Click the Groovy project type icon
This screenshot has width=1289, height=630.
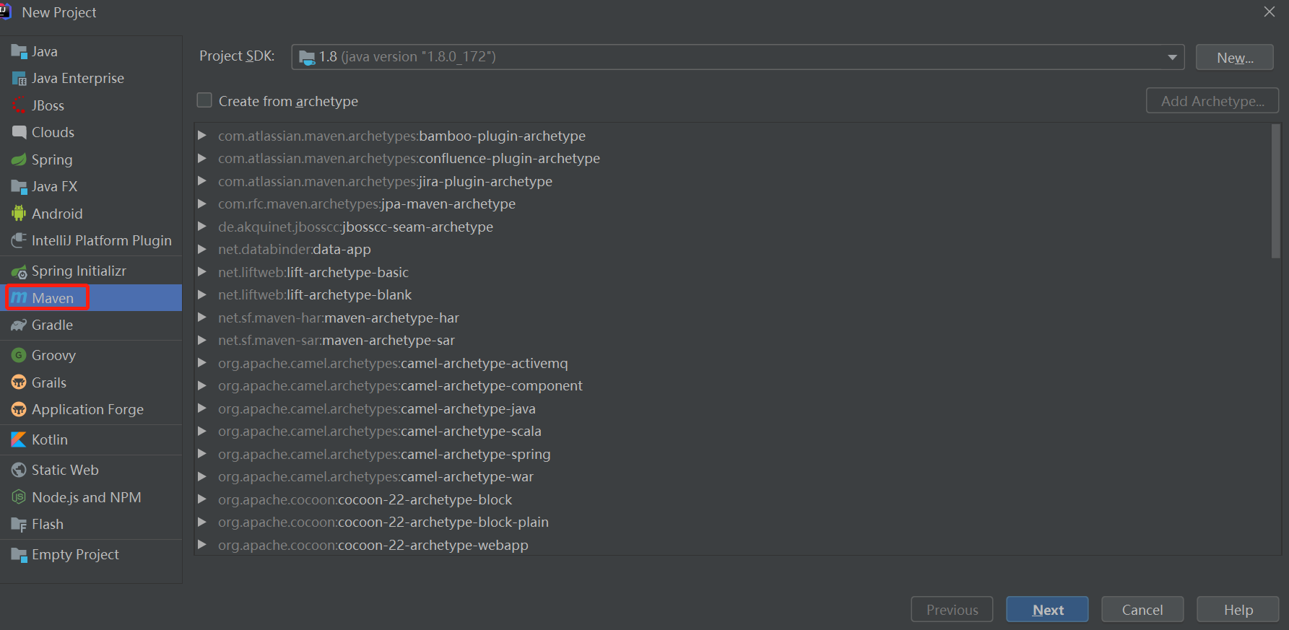point(19,355)
